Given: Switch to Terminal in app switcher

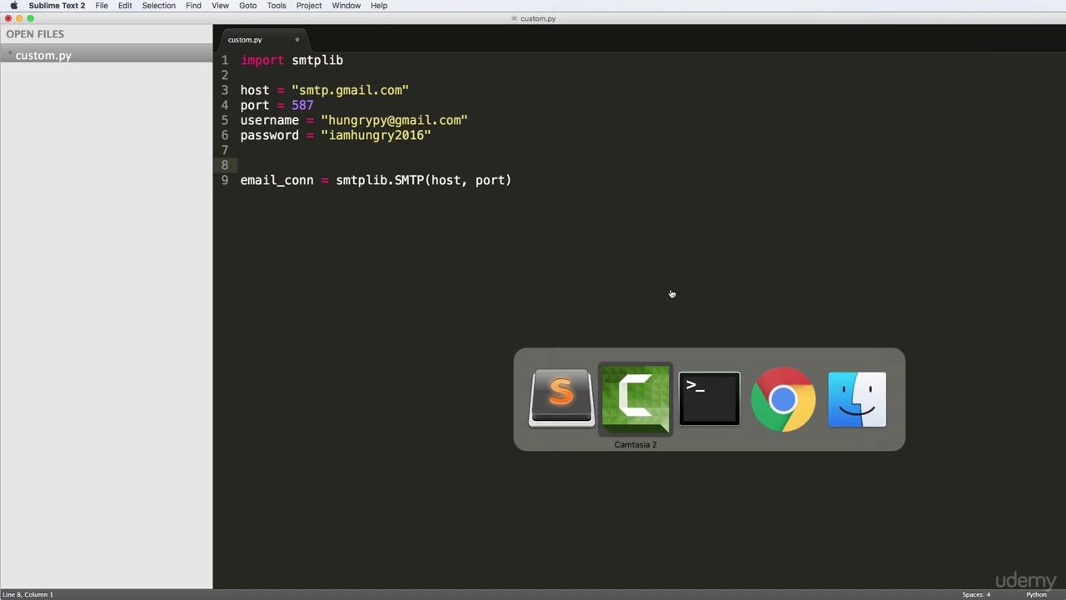Looking at the screenshot, I should 709,399.
